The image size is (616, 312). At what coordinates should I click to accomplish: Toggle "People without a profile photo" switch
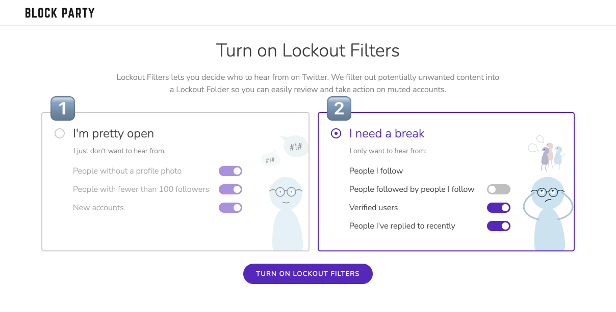point(230,171)
